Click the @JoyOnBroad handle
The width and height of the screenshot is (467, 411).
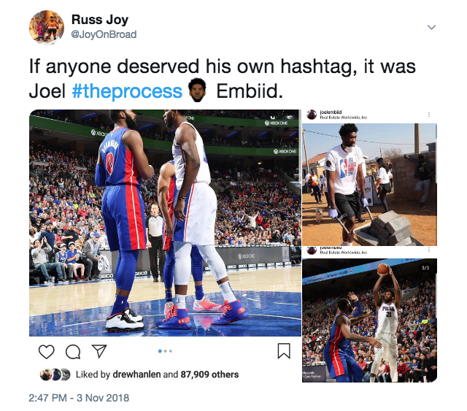pyautogui.click(x=104, y=34)
